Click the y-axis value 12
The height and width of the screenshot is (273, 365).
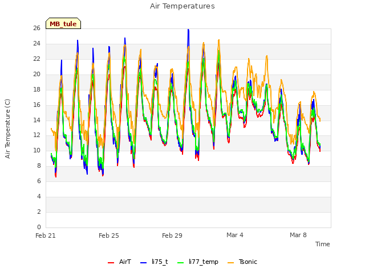click(36, 135)
